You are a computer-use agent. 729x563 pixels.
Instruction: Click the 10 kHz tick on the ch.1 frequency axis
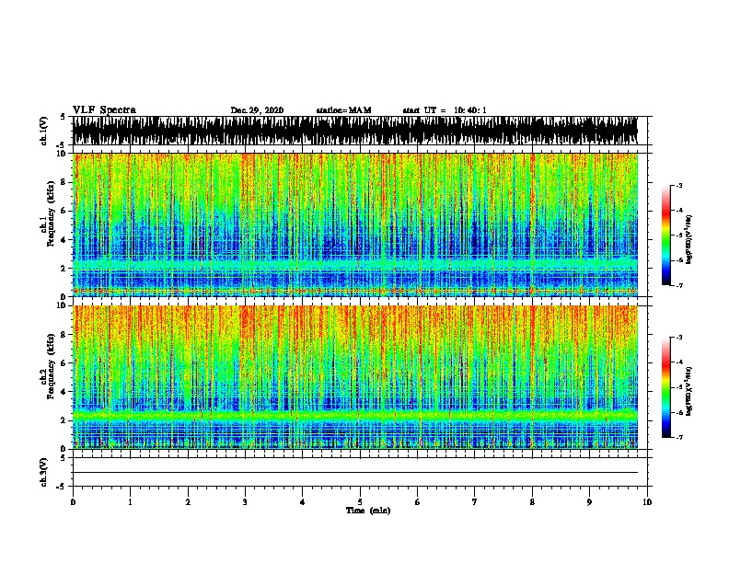[63, 154]
